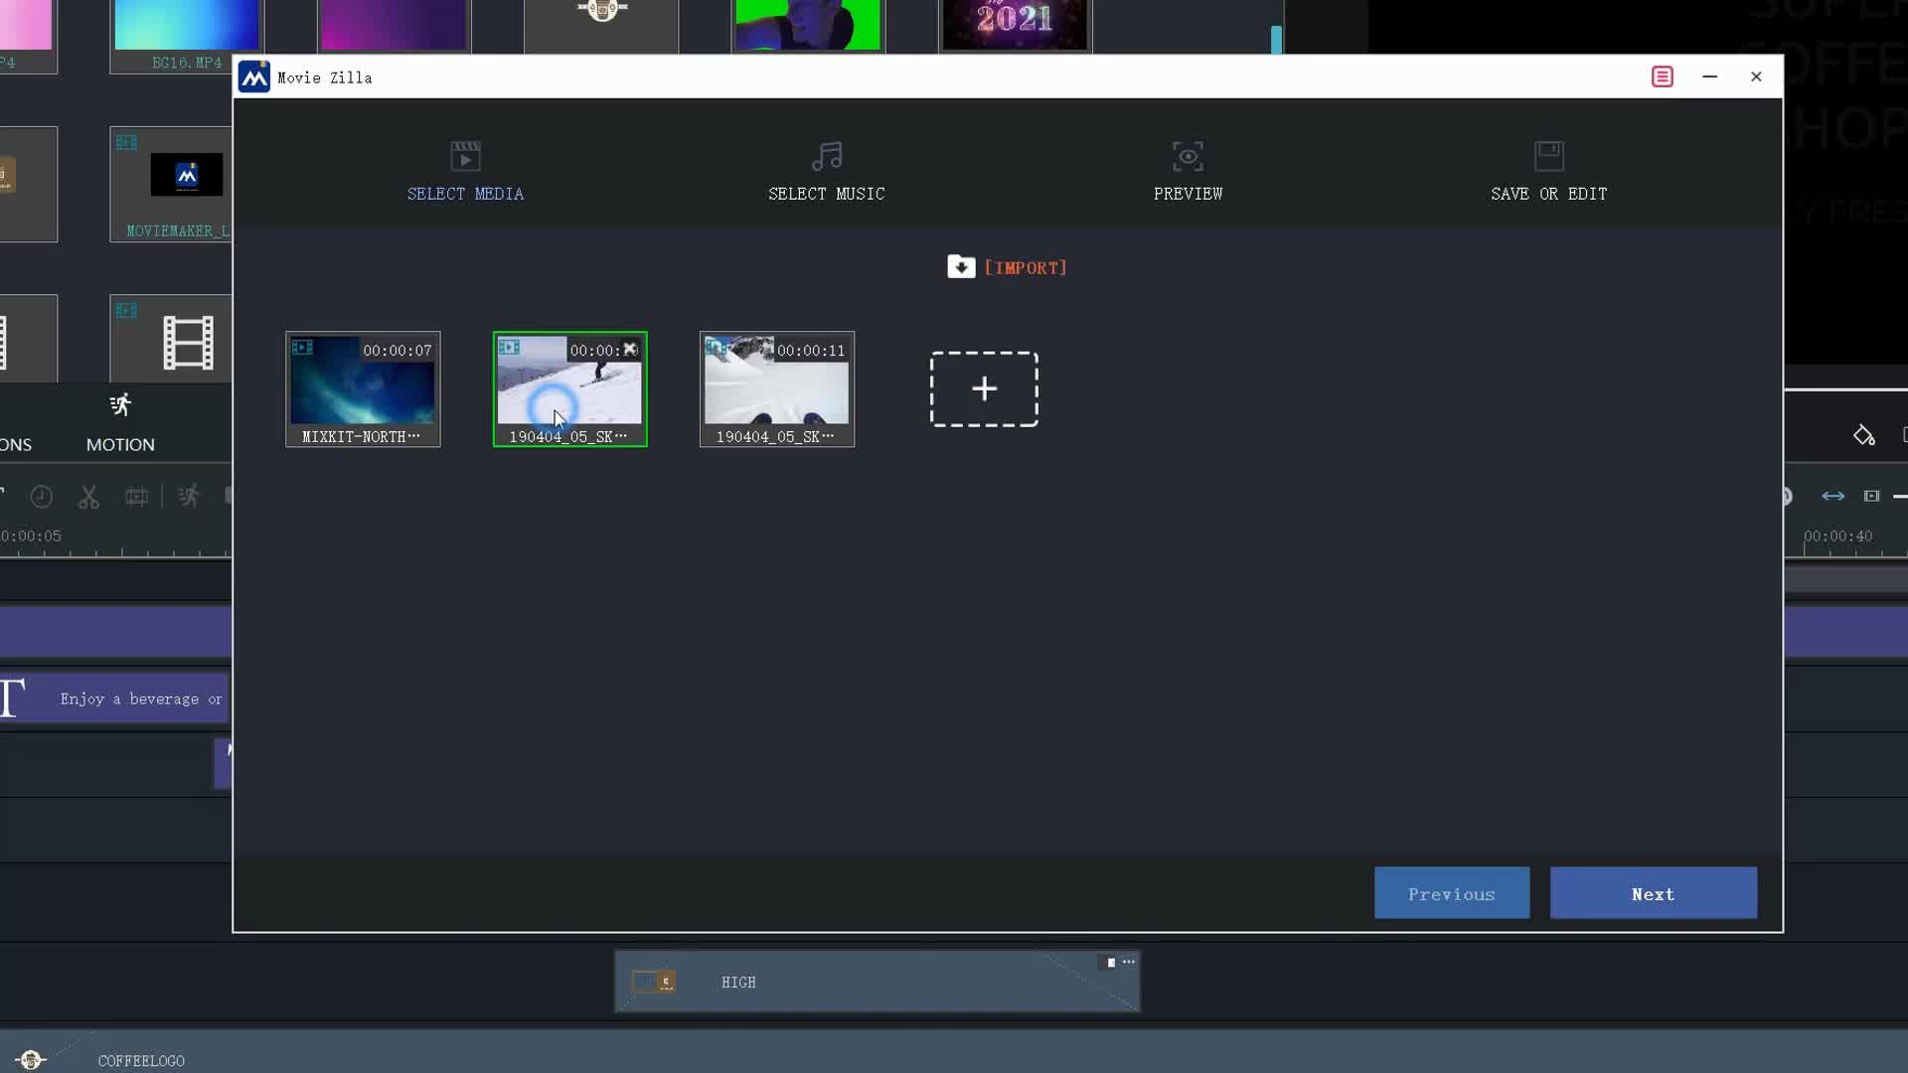Image resolution: width=1908 pixels, height=1073 pixels.
Task: Click the trim/cut tool icon
Action: 87,495
